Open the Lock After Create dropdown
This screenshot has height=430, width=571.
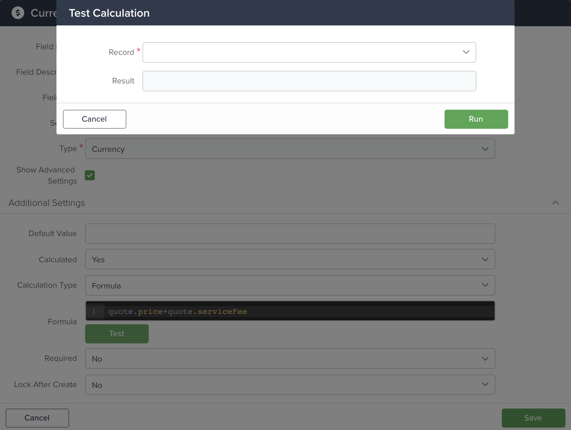(290, 385)
